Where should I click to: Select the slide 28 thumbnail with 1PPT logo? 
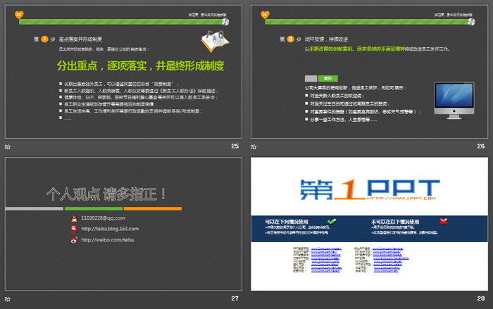369,224
